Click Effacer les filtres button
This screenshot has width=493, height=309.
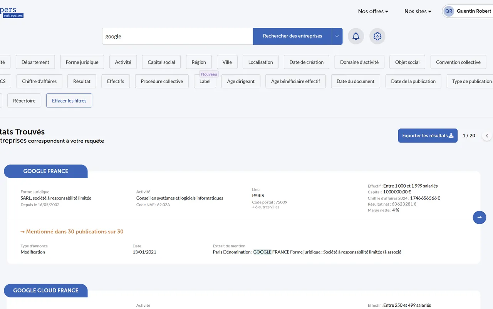coord(69,101)
